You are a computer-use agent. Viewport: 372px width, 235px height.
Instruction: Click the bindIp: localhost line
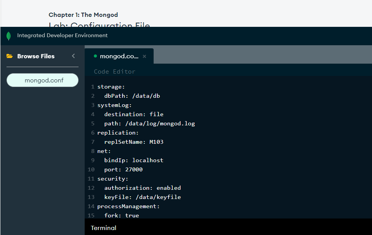(x=134, y=160)
